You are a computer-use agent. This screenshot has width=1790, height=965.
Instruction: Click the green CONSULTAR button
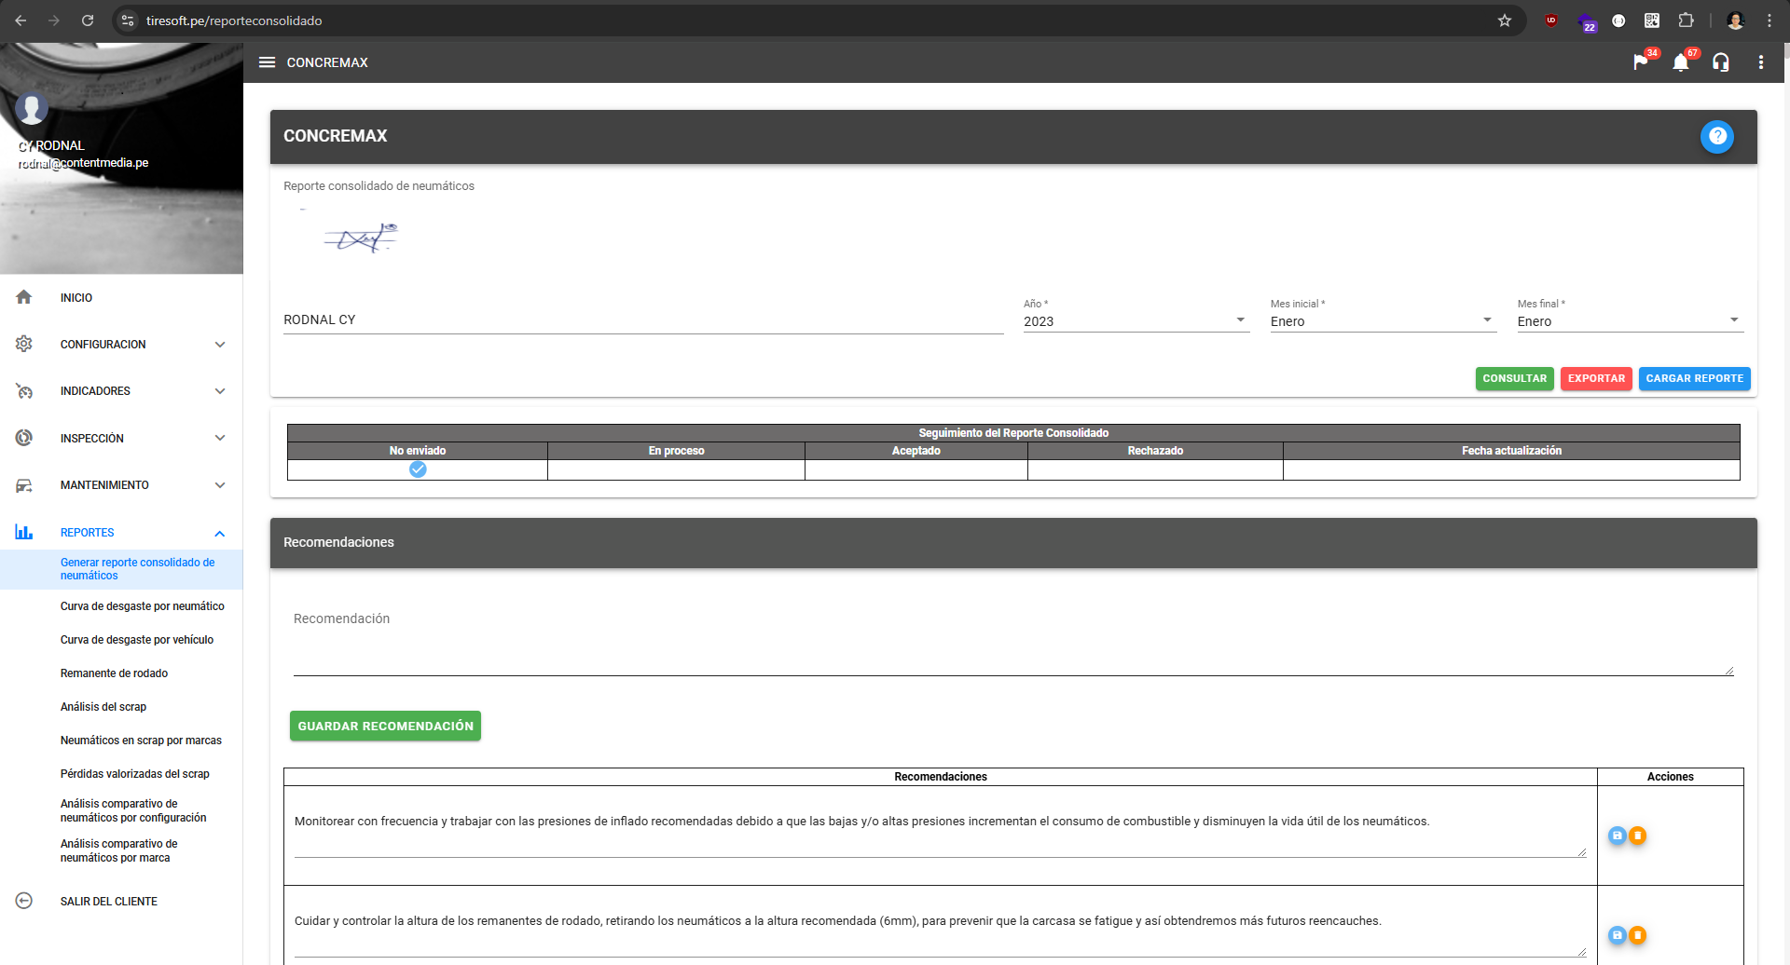click(x=1514, y=379)
